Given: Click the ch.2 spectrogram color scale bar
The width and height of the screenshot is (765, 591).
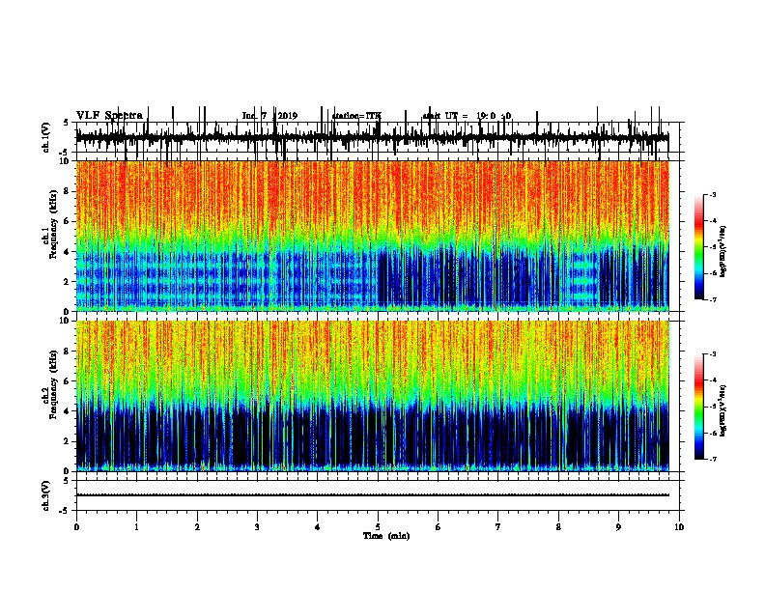Looking at the screenshot, I should click(698, 407).
